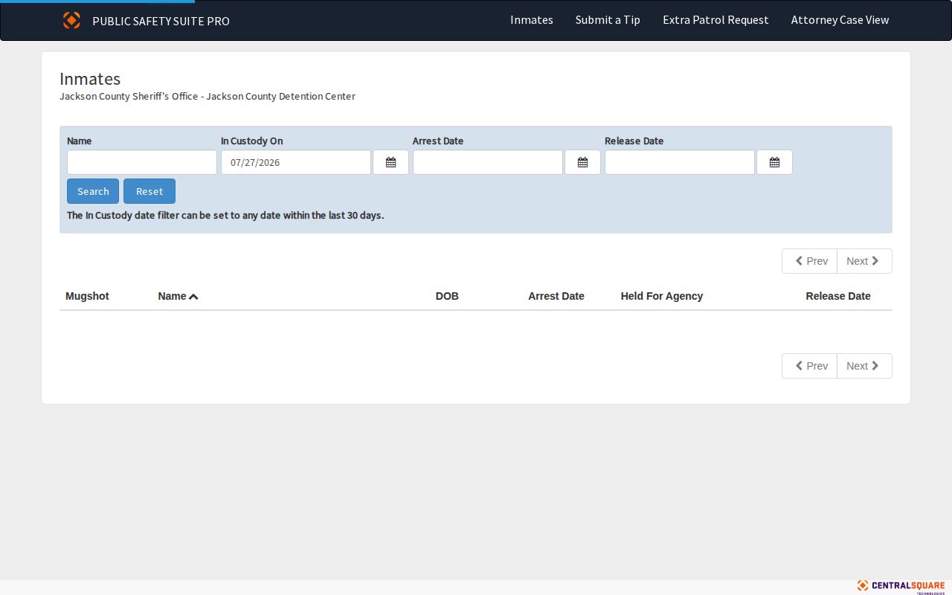Open the Submit a Tip page
This screenshot has width=952, height=595.
click(608, 20)
